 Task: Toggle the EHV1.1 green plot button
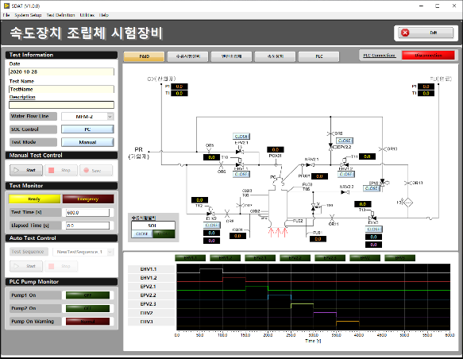190,258
